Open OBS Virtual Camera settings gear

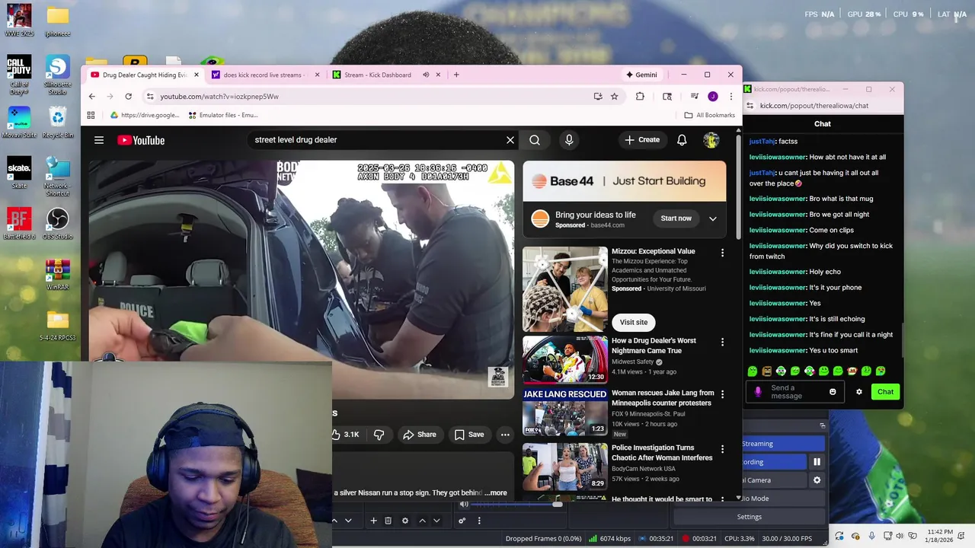[817, 480]
